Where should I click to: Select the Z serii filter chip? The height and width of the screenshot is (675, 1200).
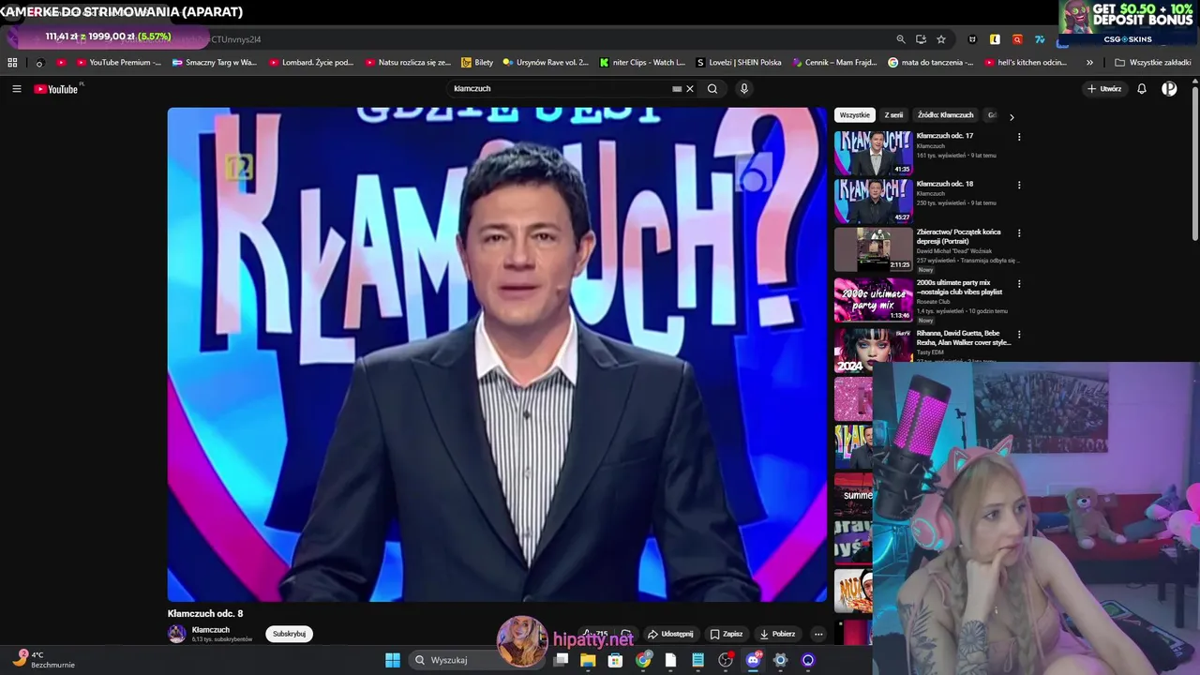point(893,115)
